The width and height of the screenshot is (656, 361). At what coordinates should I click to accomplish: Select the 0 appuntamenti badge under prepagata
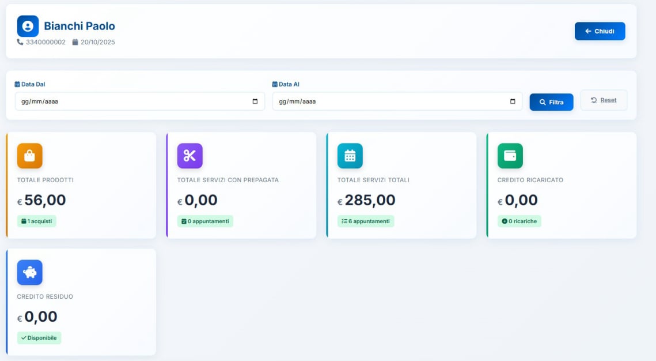(x=205, y=221)
